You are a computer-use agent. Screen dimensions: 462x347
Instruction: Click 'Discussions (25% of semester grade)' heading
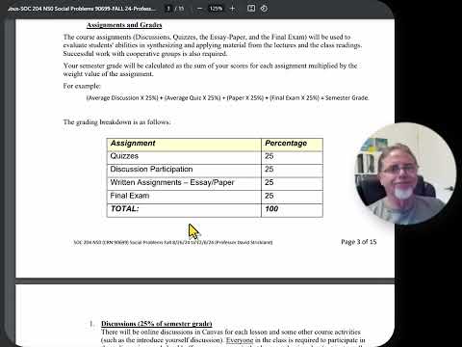[x=157, y=324]
